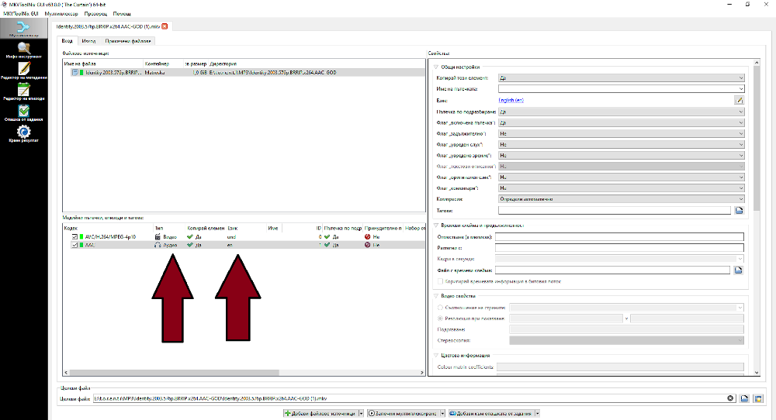Screen dimensions: 776x420
Task: Click the headphones audio icon in AAC row
Action: coord(158,245)
